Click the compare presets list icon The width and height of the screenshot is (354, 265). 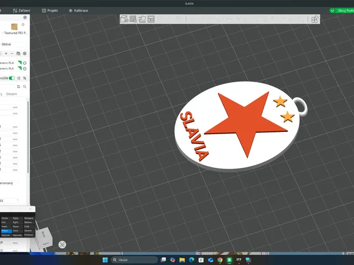tap(19, 78)
